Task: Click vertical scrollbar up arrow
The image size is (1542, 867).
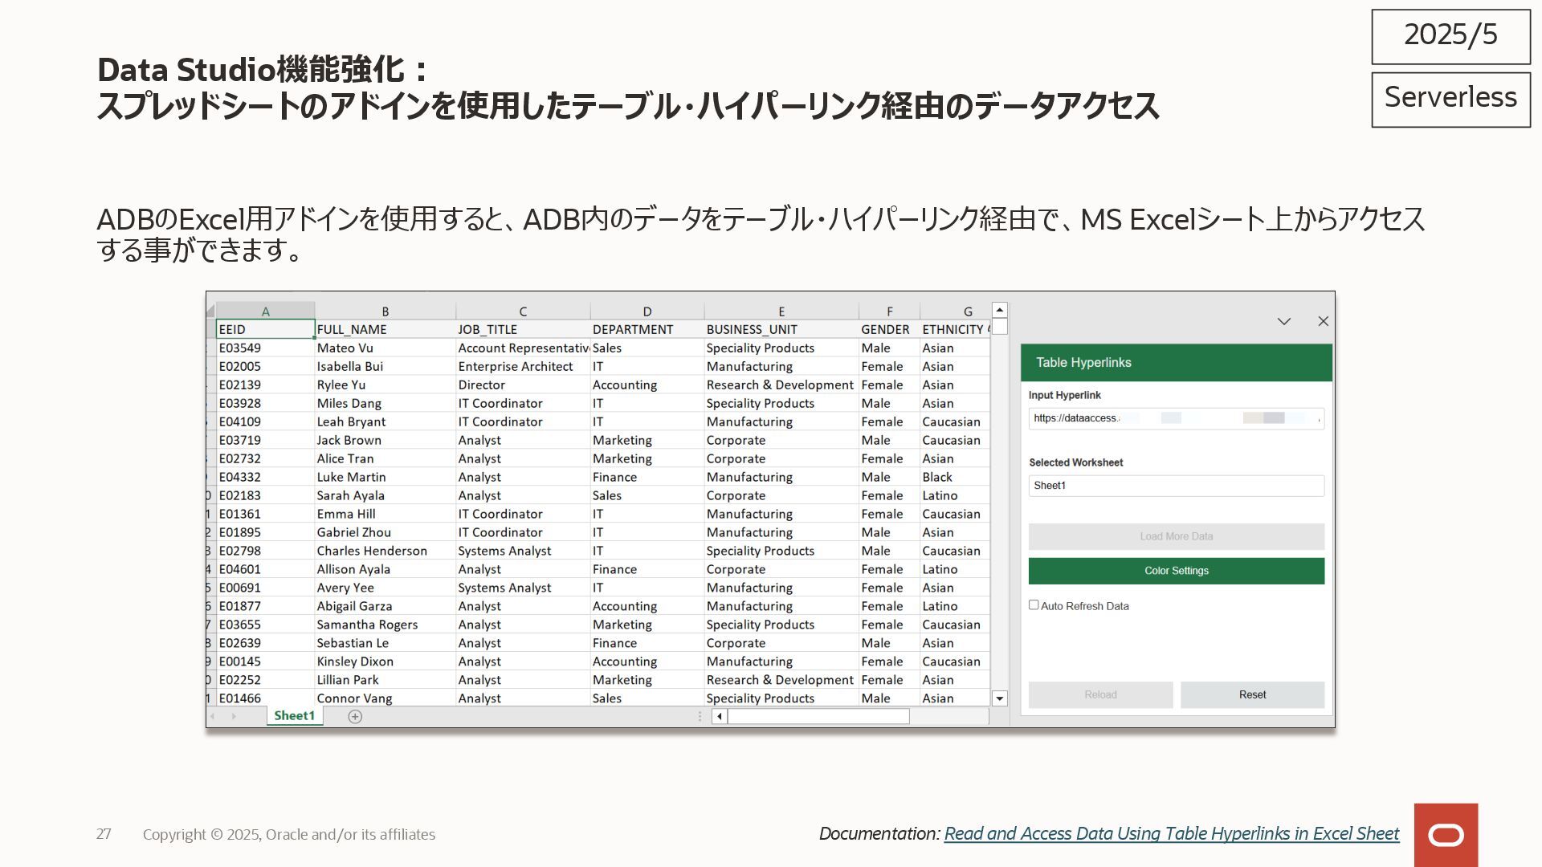Action: click(x=999, y=310)
